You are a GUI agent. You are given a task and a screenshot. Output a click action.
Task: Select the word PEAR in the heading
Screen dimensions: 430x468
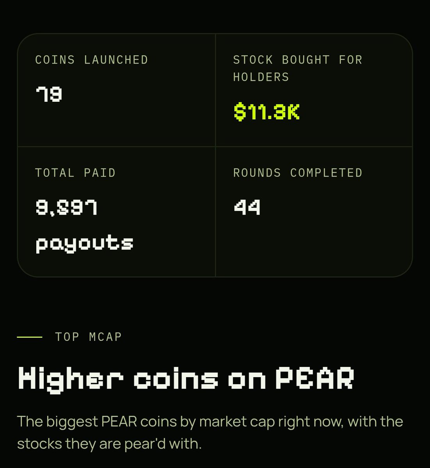(315, 378)
